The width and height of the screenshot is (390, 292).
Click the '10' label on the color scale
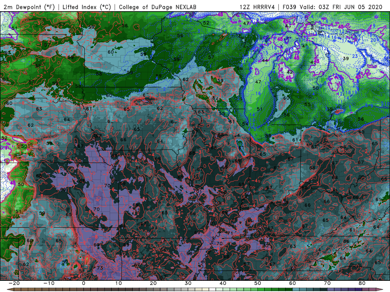point(118,283)
